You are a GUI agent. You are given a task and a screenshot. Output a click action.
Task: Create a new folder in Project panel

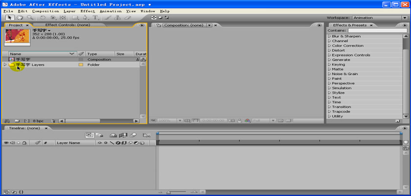(17, 121)
